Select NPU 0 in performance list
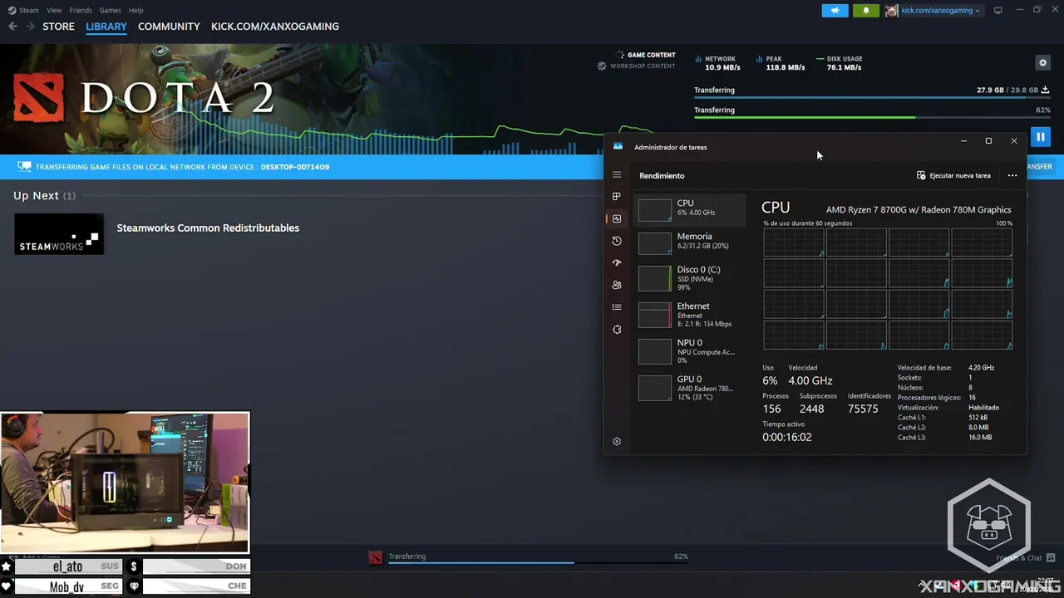The width and height of the screenshot is (1064, 598). tap(690, 351)
